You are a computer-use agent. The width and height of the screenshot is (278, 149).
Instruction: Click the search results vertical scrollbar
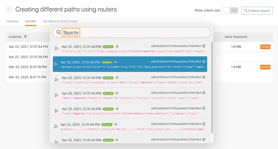point(212,87)
